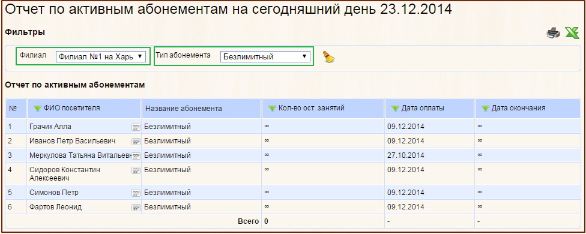This screenshot has width=586, height=234.
Task: Click the Фильтры section heading
Action: pos(25,32)
